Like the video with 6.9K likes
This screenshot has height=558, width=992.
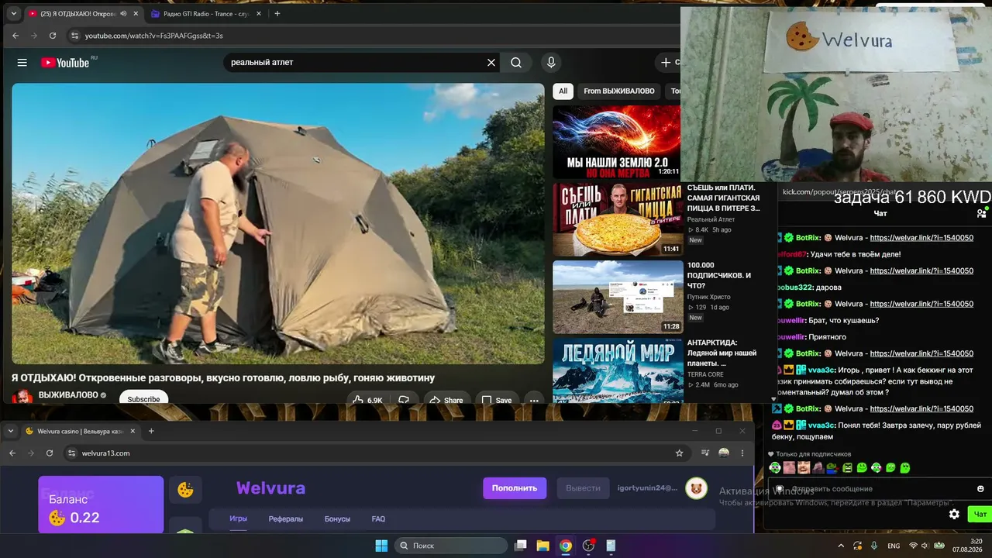[x=367, y=400]
